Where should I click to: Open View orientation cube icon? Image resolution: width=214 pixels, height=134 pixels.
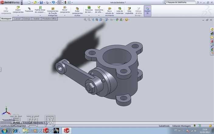click(x=101, y=20)
